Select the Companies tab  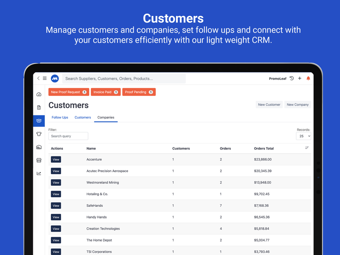tap(106, 117)
